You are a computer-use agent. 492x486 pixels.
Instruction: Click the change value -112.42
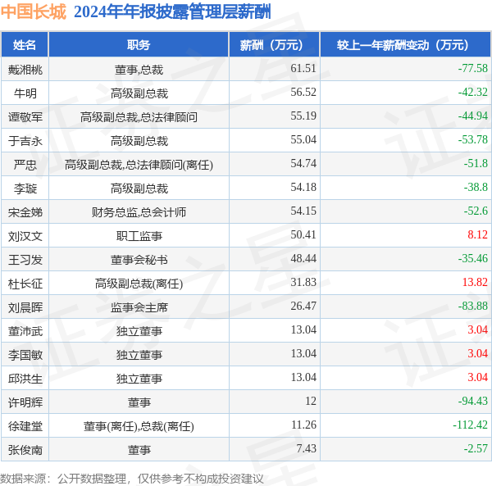470,425
